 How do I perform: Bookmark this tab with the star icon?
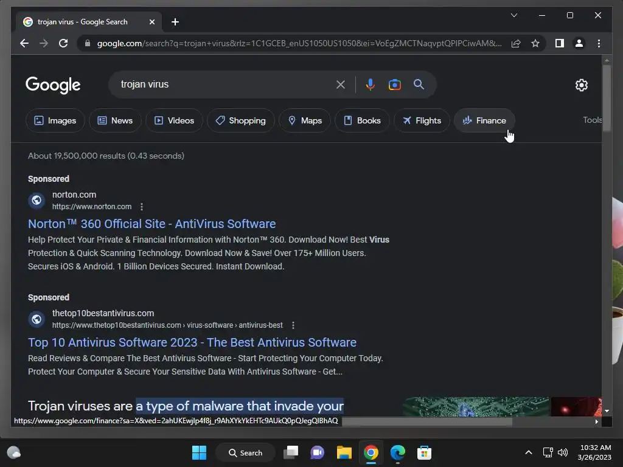[535, 43]
